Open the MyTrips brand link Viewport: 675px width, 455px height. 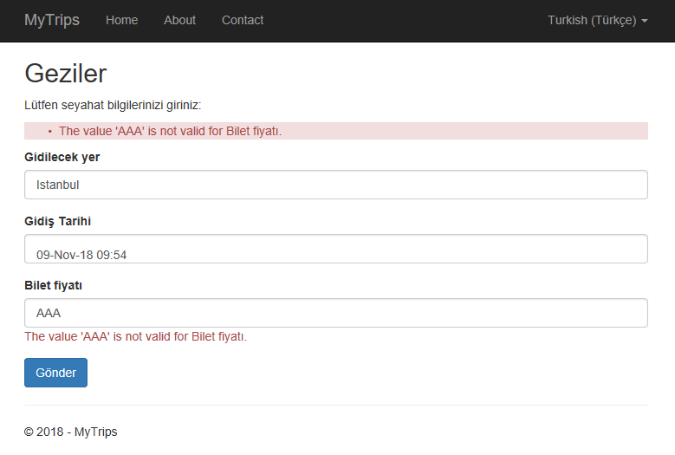coord(52,20)
